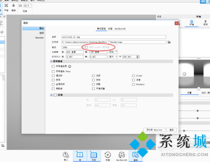Select the Environment globe icon in project panel
Screen dimensions: 210x162
pos(192,23)
